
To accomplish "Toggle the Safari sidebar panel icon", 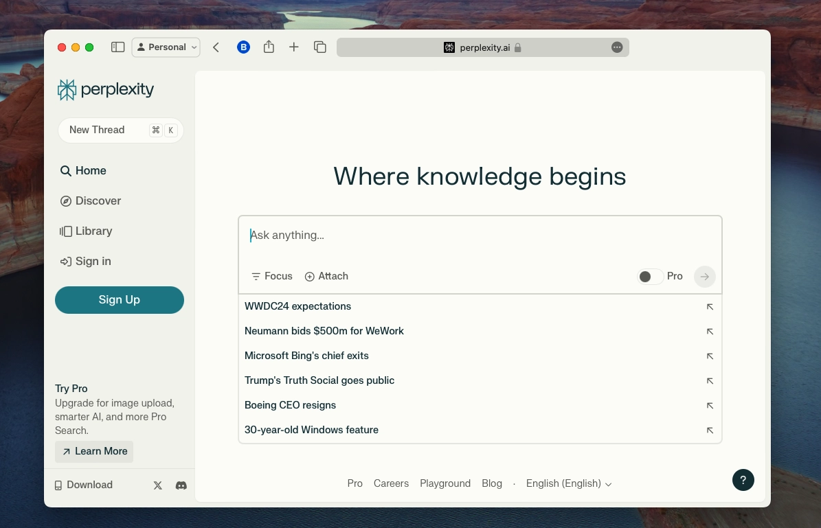I will 117,47.
